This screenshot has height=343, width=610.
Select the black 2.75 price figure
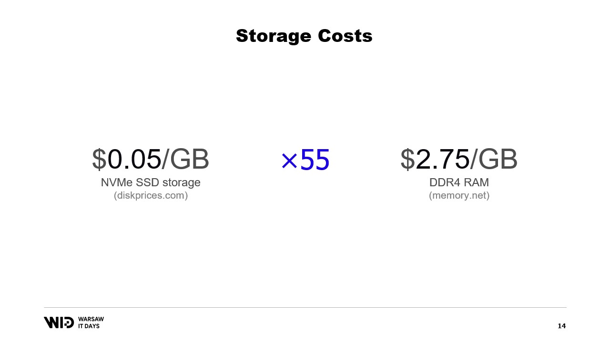[443, 159]
